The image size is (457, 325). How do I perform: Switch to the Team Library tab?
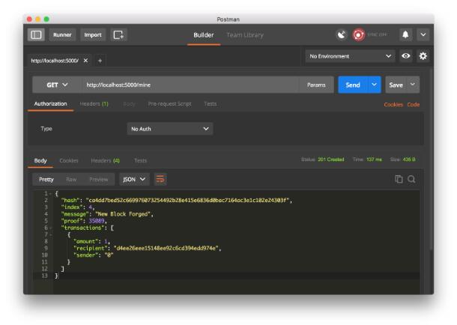point(245,35)
